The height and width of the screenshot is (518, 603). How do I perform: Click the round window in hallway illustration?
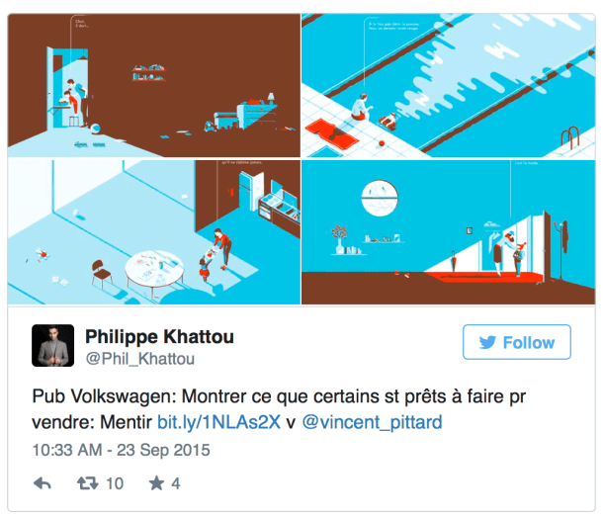[x=380, y=198]
